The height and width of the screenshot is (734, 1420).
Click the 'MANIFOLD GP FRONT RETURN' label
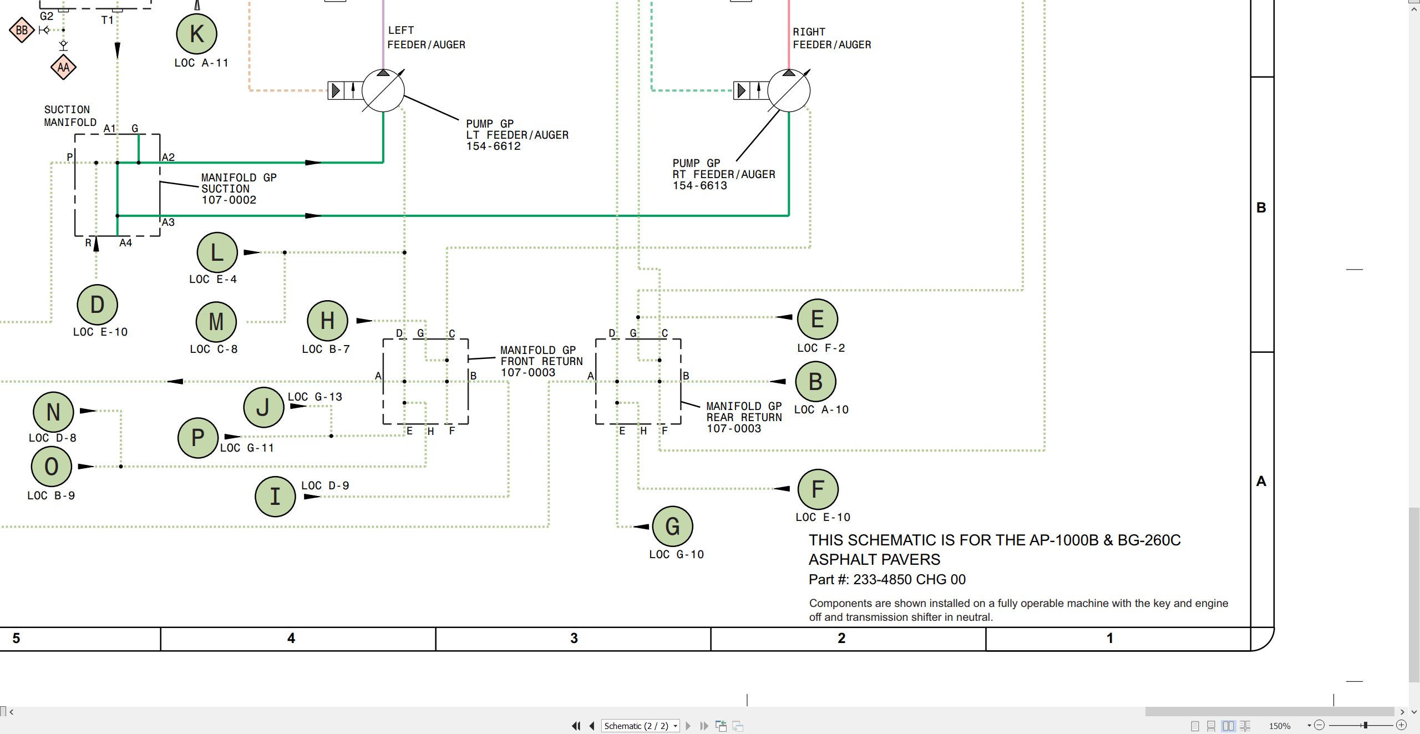click(541, 361)
